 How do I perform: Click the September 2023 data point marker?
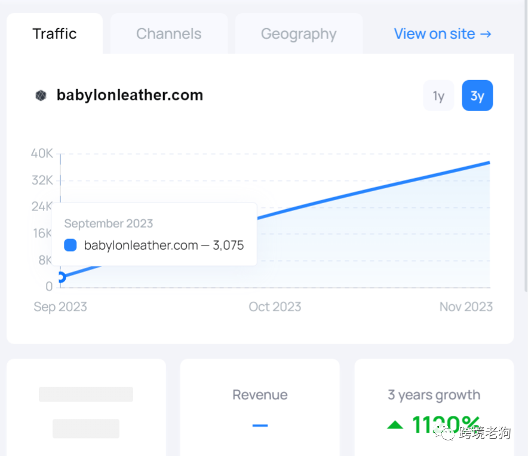point(61,277)
